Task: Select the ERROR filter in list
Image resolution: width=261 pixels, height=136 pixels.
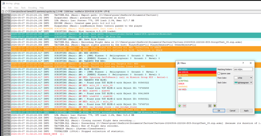Action: coord(197,84)
